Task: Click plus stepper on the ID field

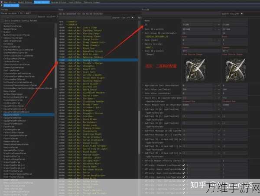Action: [x=219, y=25]
